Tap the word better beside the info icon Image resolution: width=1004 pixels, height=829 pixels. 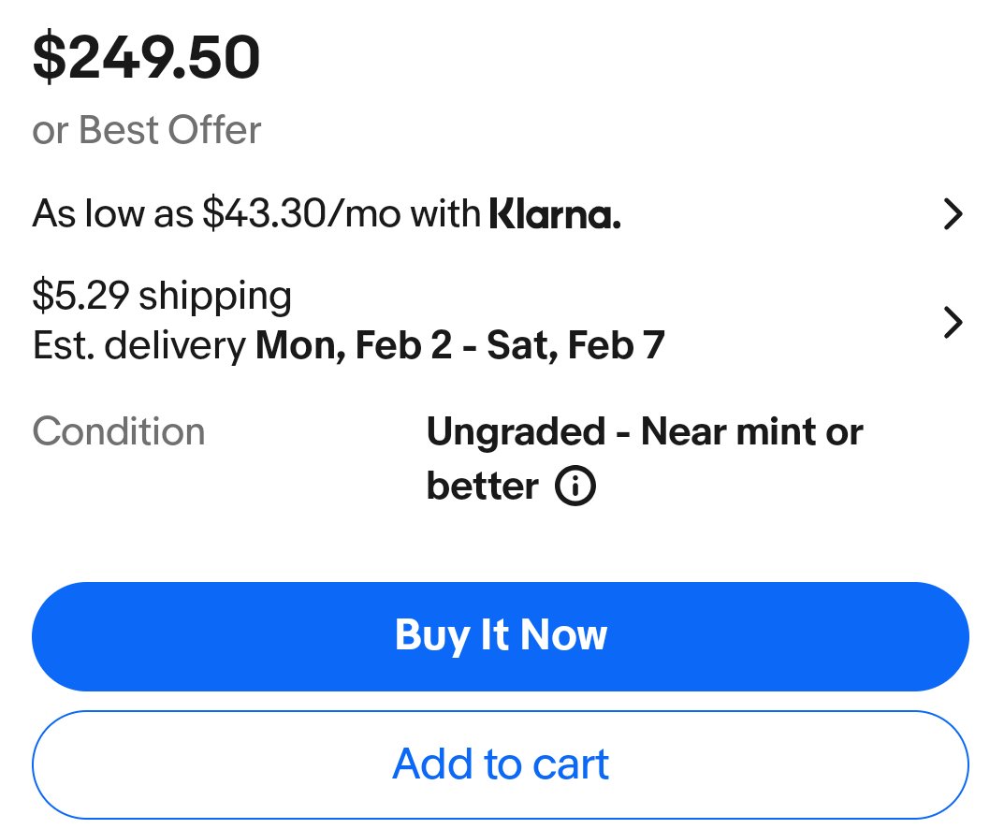[x=482, y=487]
